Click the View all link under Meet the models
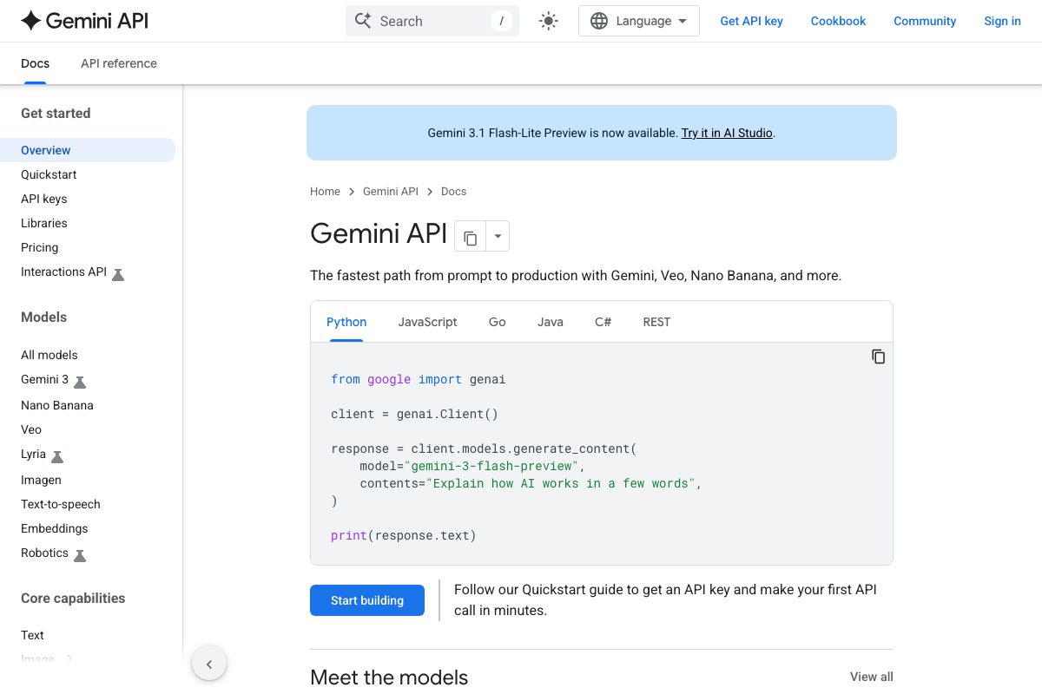This screenshot has height=694, width=1042. [871, 677]
